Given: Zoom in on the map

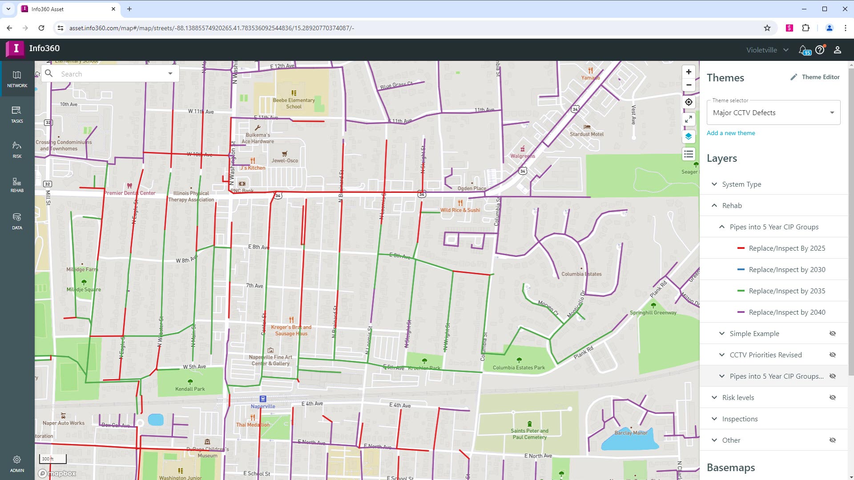Looking at the screenshot, I should 689,72.
